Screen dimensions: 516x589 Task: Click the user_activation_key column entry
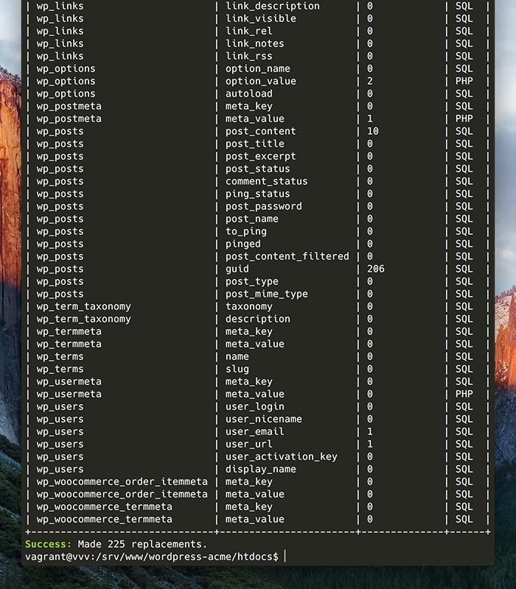coord(281,456)
